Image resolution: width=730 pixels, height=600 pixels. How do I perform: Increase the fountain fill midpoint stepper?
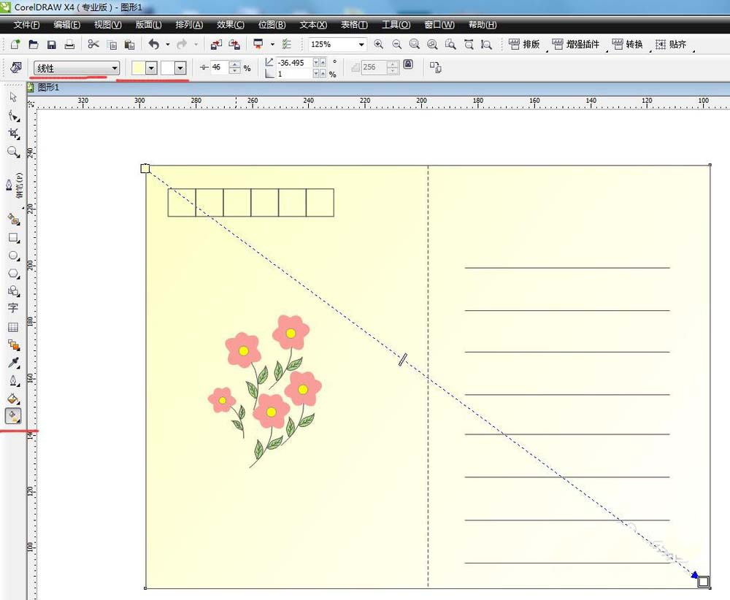tap(234, 64)
